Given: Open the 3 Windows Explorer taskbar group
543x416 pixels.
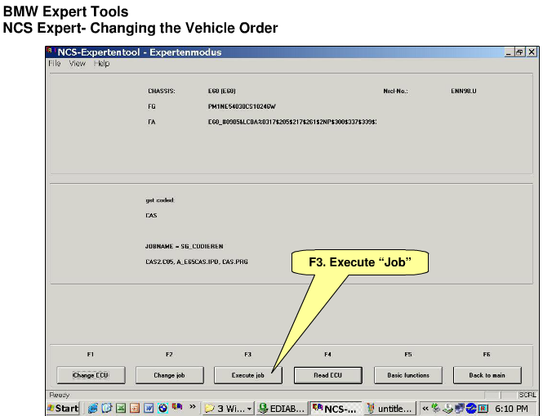Looking at the screenshot, I should (x=228, y=409).
